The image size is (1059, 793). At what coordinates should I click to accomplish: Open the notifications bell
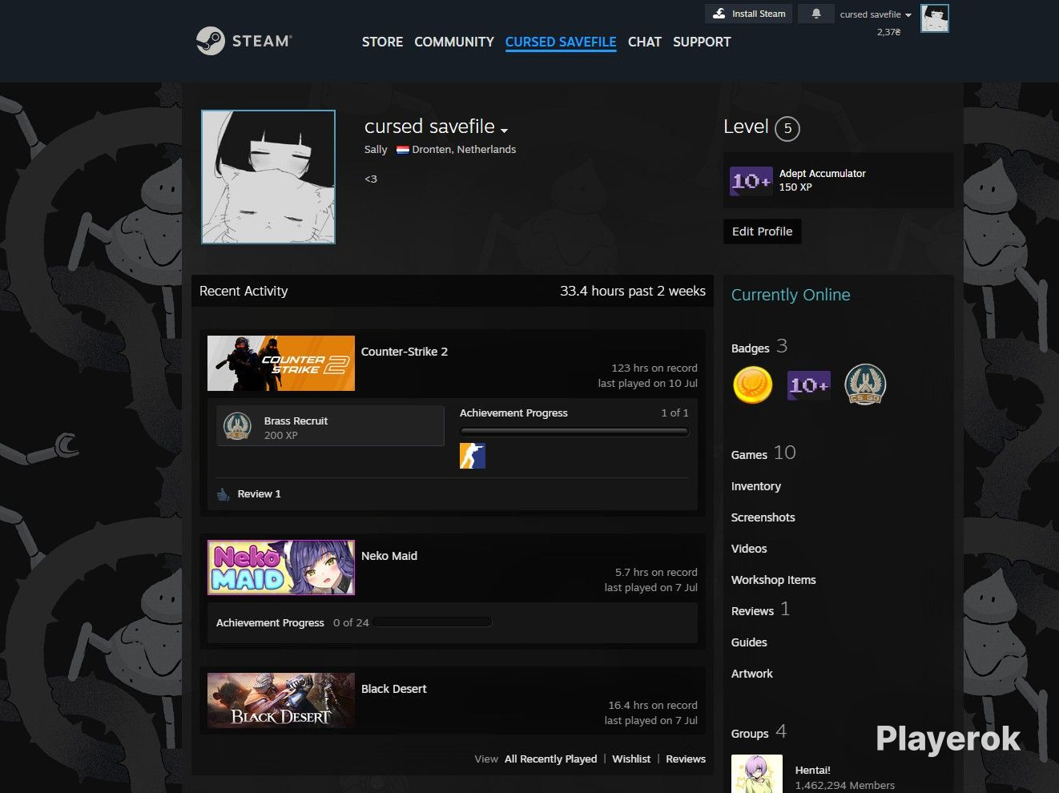(816, 14)
